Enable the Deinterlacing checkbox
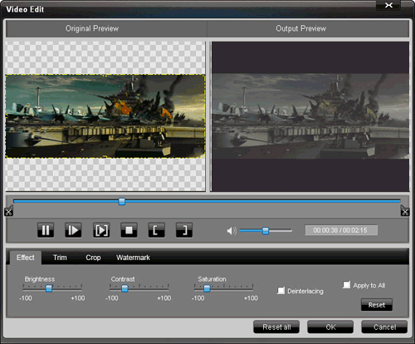 [x=281, y=291]
